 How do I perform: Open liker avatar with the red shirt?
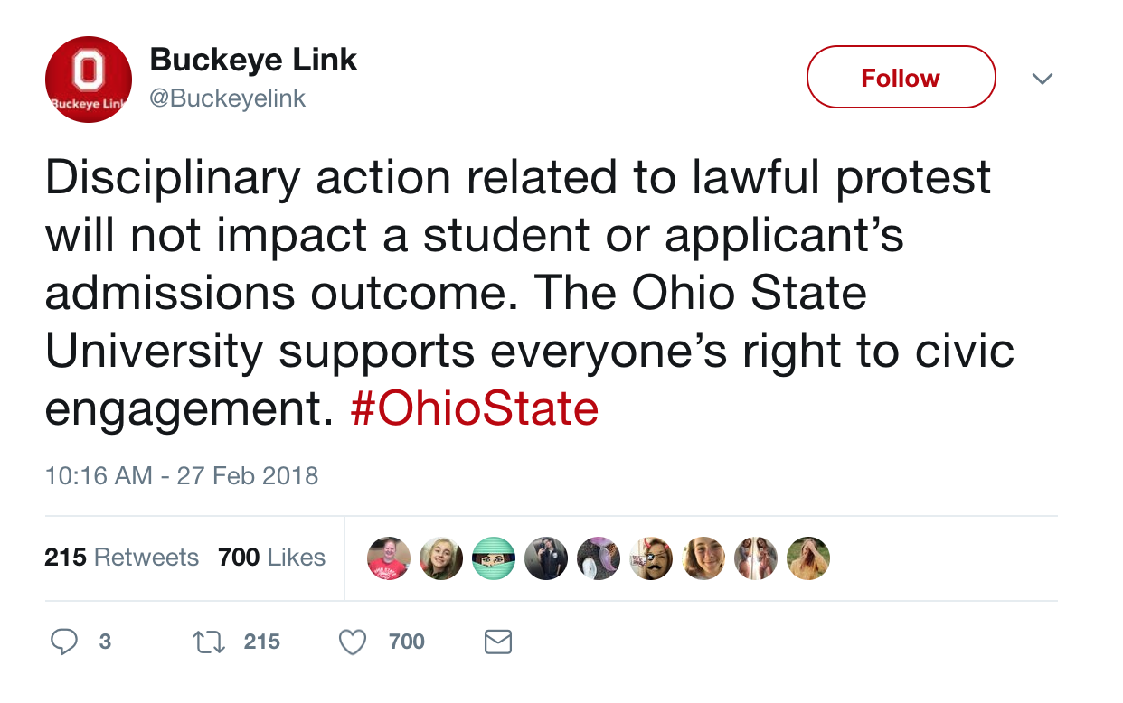[x=389, y=558]
